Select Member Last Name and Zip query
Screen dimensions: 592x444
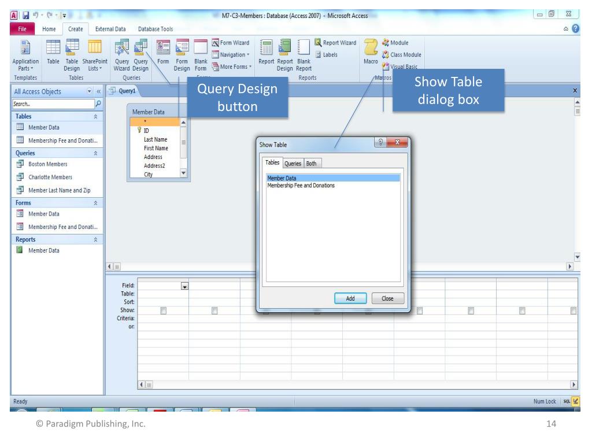coord(57,190)
